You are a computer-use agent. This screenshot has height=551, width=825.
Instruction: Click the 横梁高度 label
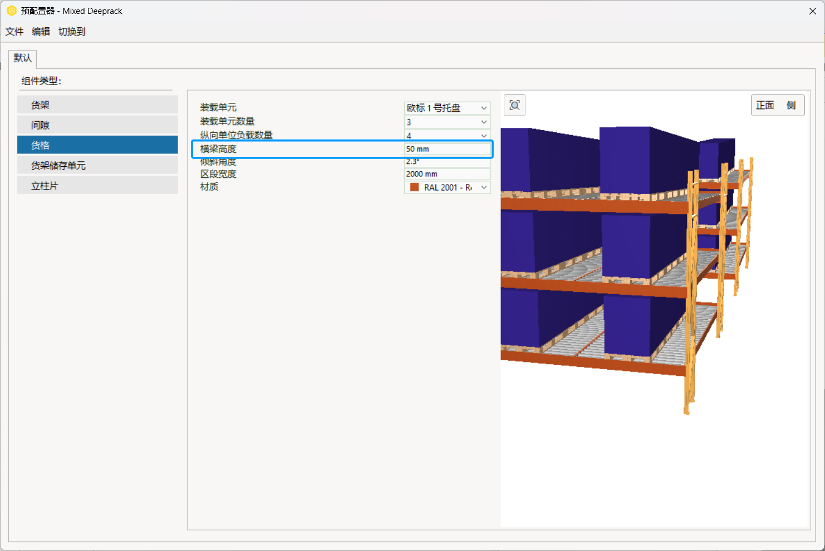pos(218,149)
